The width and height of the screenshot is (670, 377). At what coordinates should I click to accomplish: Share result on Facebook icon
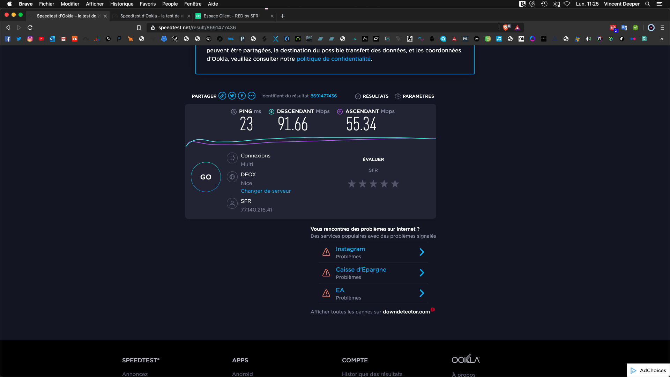[242, 96]
